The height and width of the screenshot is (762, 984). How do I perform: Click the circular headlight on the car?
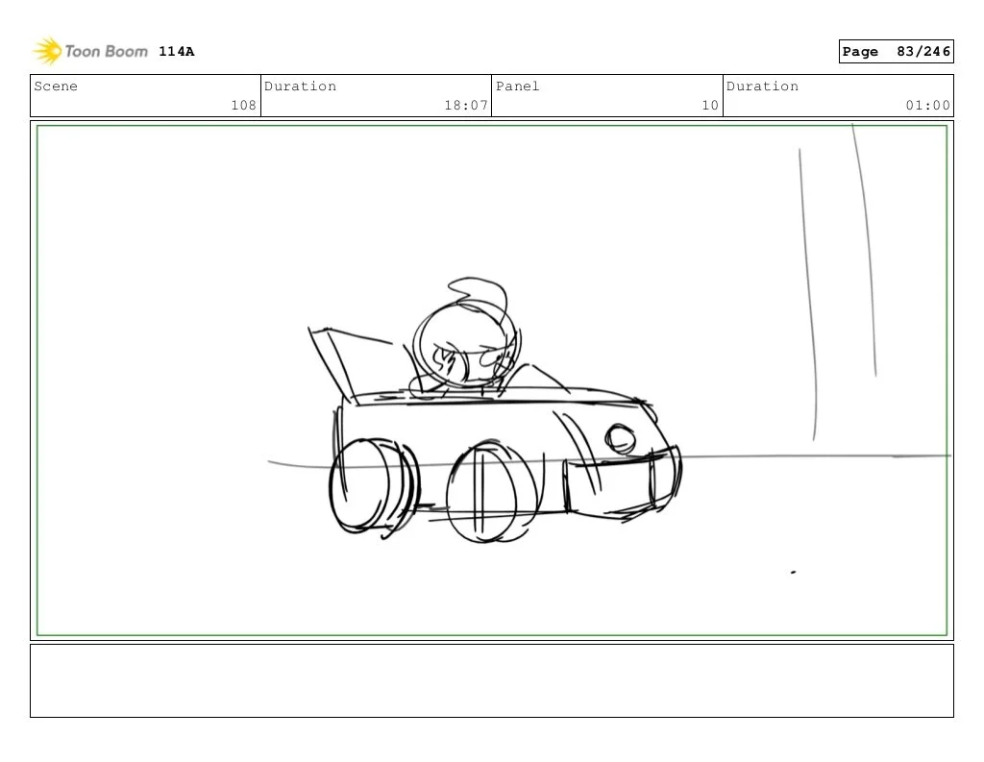coord(620,438)
